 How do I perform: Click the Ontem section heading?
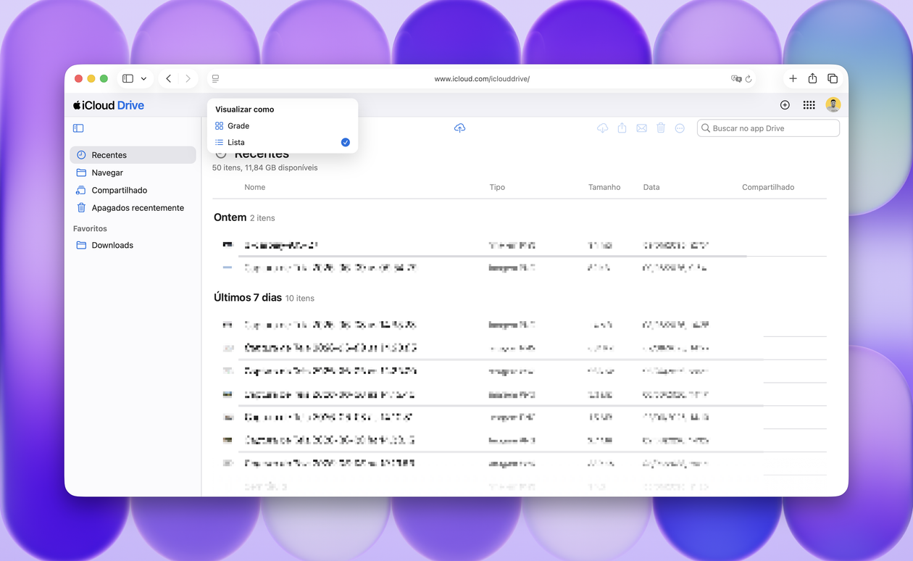point(230,217)
